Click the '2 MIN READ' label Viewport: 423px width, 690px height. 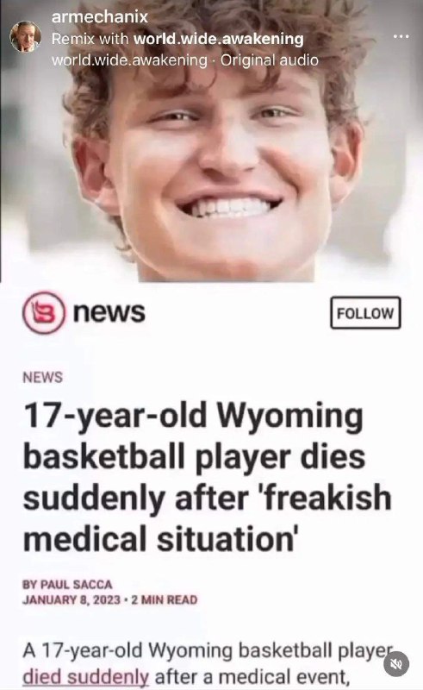[x=165, y=599]
